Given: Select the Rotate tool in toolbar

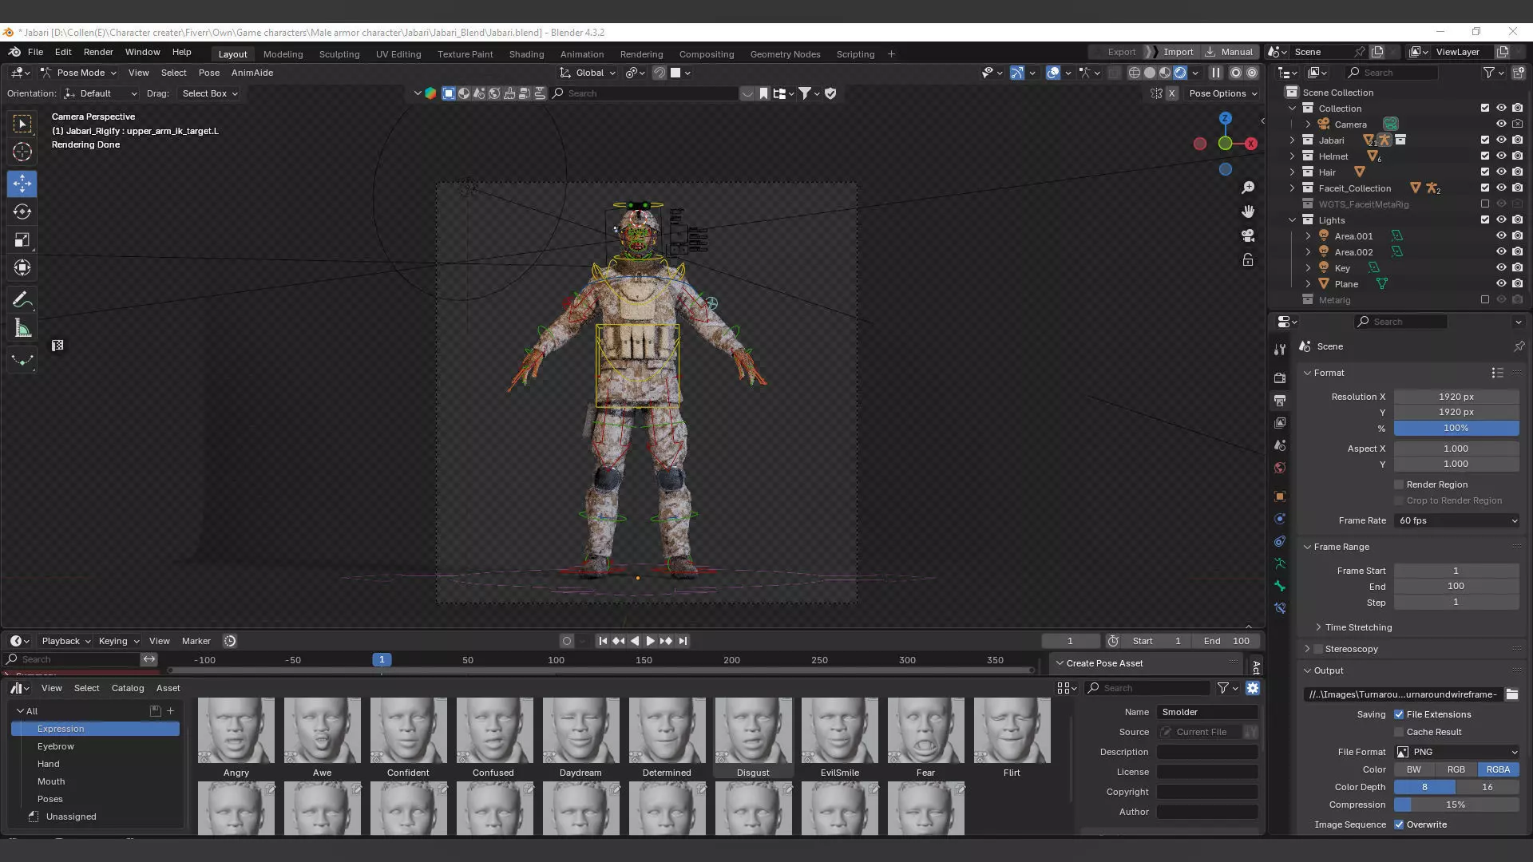Looking at the screenshot, I should point(22,212).
